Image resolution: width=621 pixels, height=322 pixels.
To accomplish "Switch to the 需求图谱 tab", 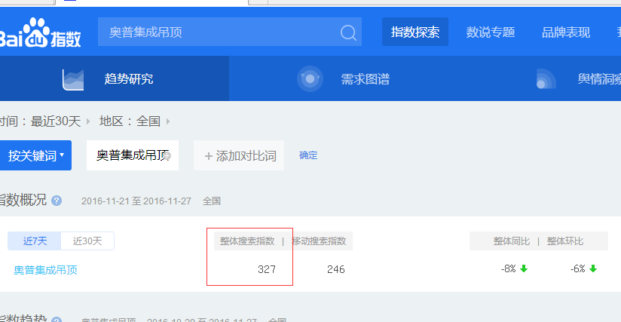I will coord(366,79).
